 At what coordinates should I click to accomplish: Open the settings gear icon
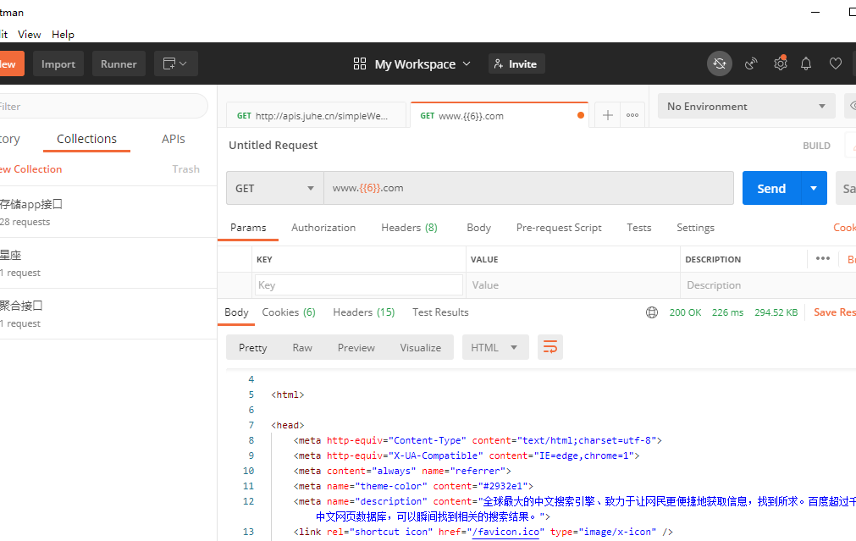[x=781, y=63]
